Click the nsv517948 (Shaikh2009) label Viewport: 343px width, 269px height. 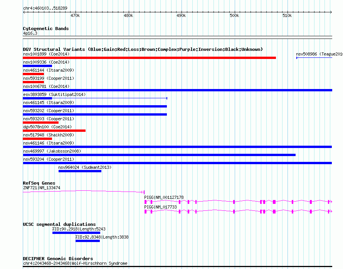(x=49, y=135)
